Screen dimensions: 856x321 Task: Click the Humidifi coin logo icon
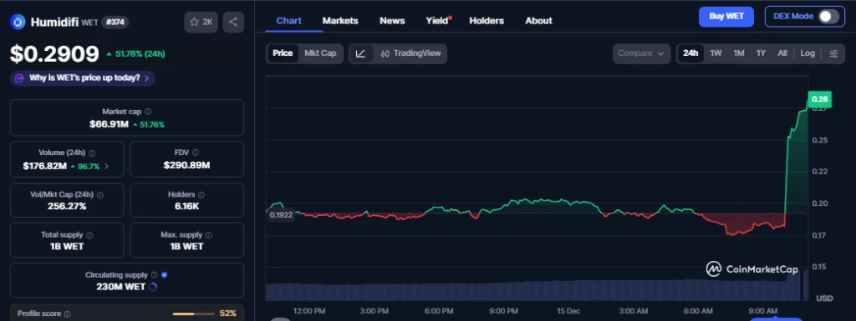click(x=18, y=22)
